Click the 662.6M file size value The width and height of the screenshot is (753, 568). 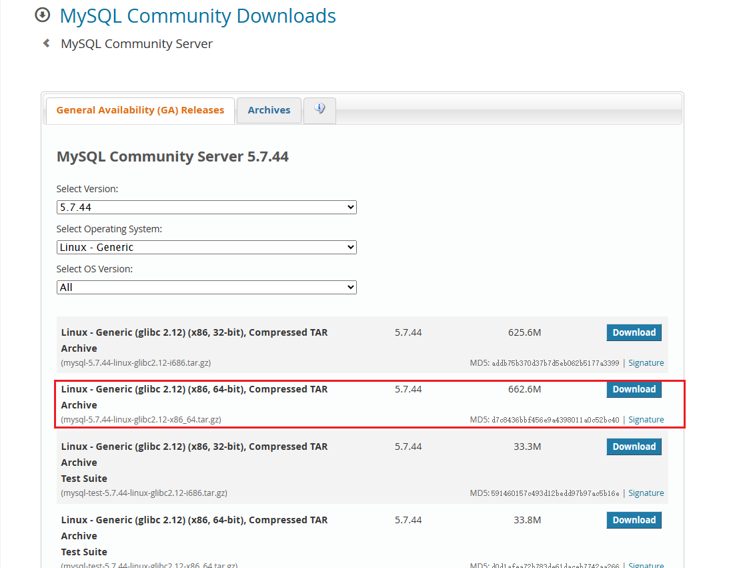coord(524,389)
